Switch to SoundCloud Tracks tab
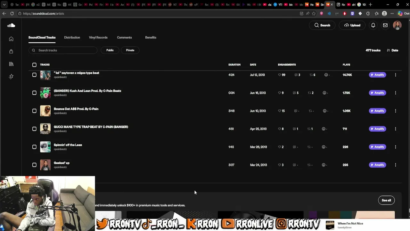The image size is (410, 231). pos(42,38)
